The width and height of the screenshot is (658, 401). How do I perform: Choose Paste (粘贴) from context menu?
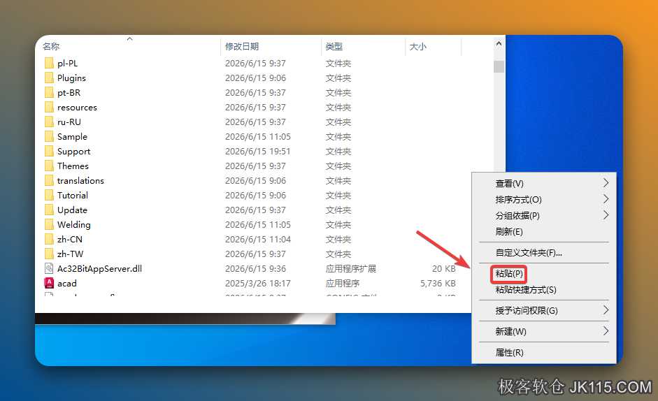point(509,274)
